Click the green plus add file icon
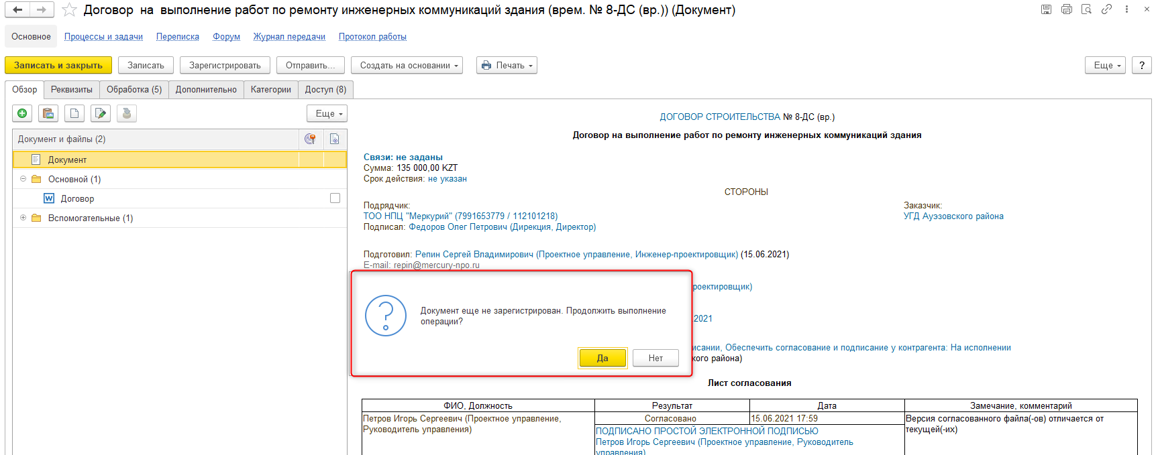This screenshot has height=455, width=1158. coord(22,114)
